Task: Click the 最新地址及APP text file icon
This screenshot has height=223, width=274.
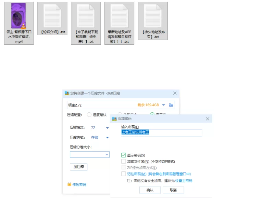Action: click(x=119, y=16)
